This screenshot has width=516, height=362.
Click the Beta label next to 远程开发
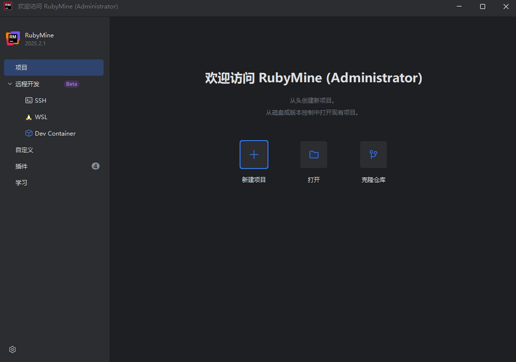71,84
